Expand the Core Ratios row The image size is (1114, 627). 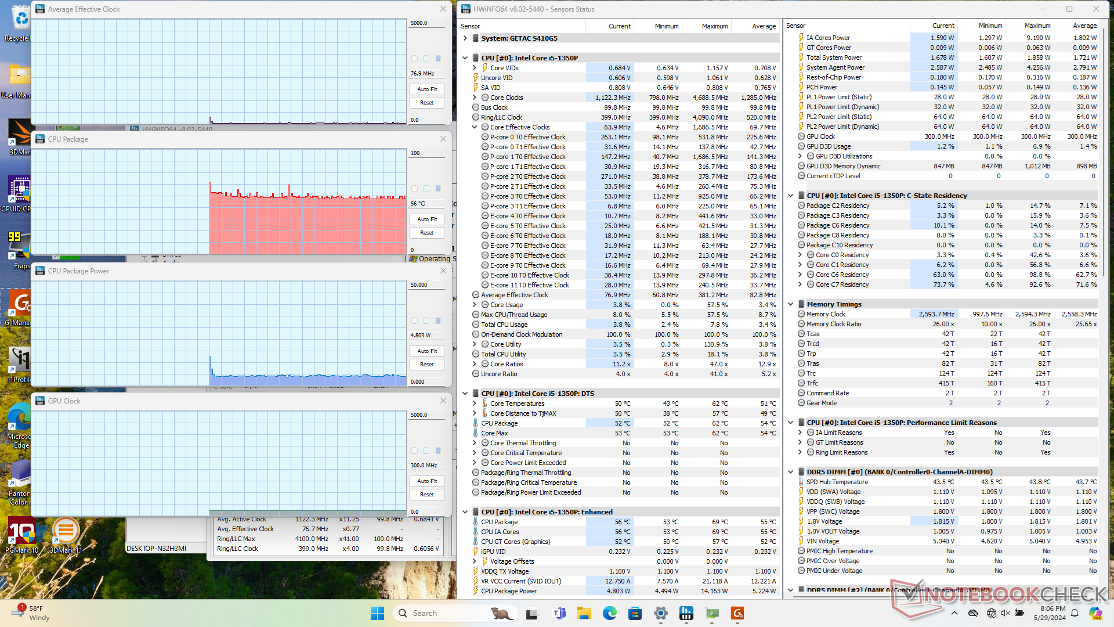point(475,364)
